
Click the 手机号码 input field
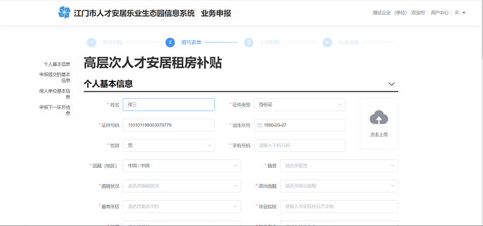(300, 145)
